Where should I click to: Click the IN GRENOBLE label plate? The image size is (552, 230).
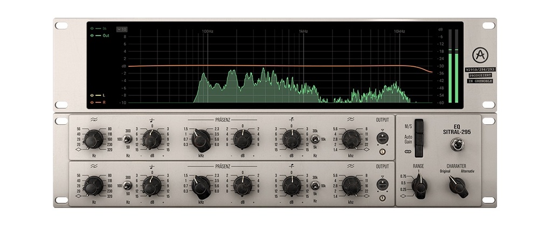point(480,81)
